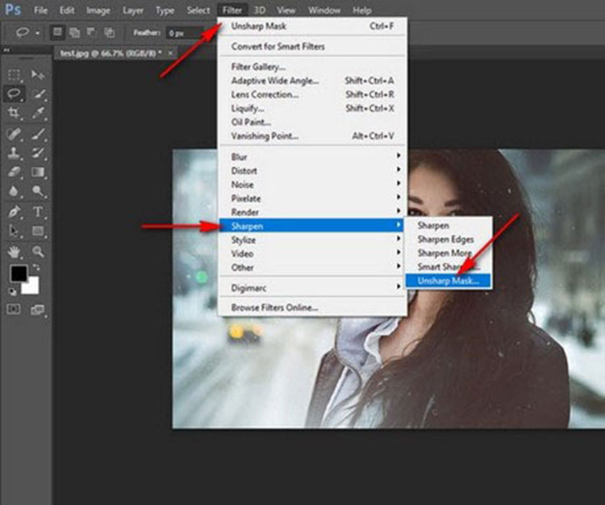Open the Liquify filter
The height and width of the screenshot is (505, 605).
click(x=312, y=108)
